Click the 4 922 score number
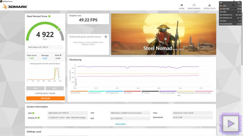 point(45,35)
